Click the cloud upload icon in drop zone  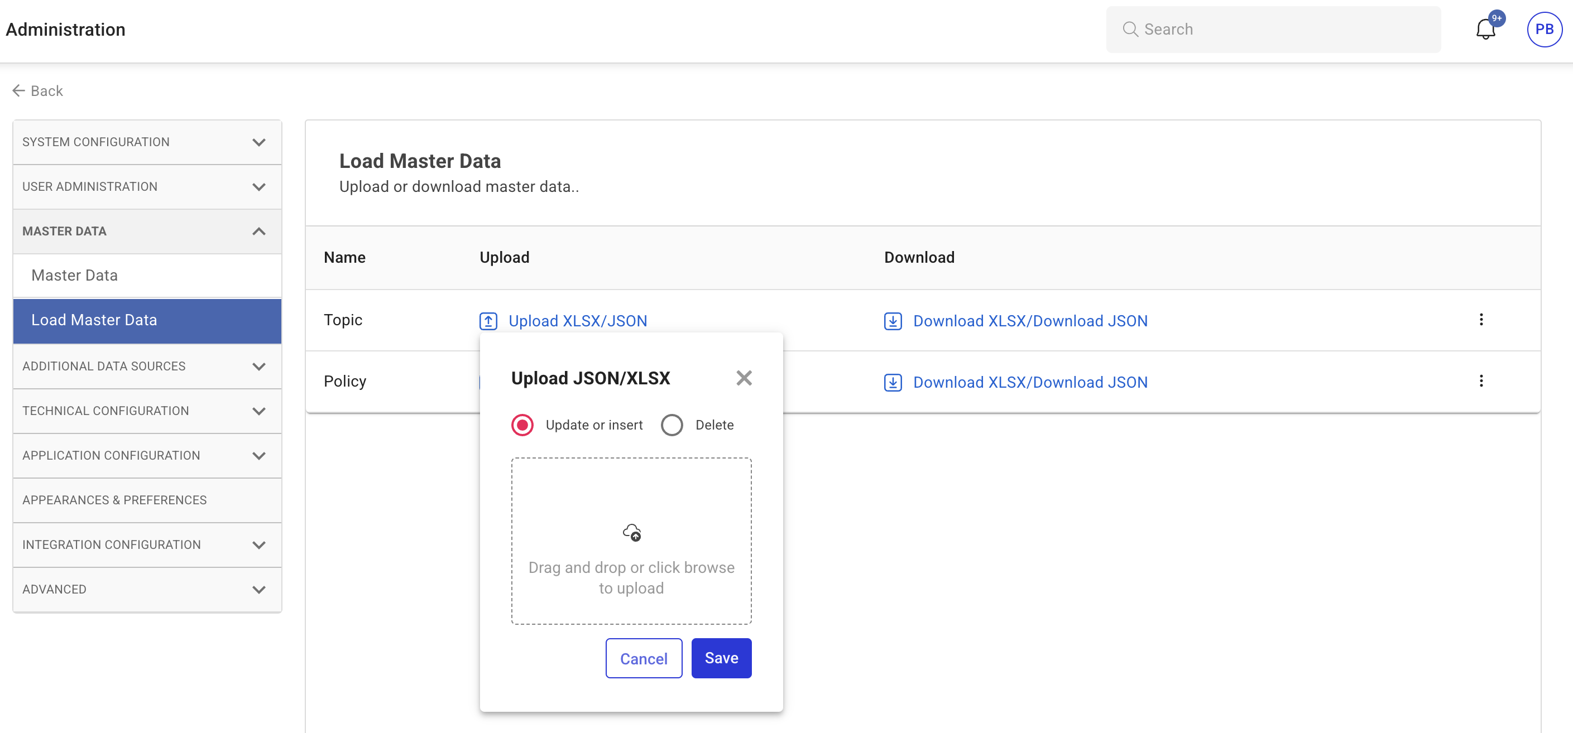631,533
